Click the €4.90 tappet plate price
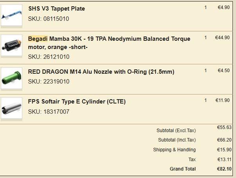This screenshot has width=236, height=178. tap(223, 7)
